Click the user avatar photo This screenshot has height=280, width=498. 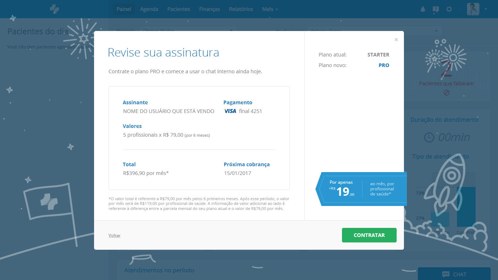(x=473, y=9)
